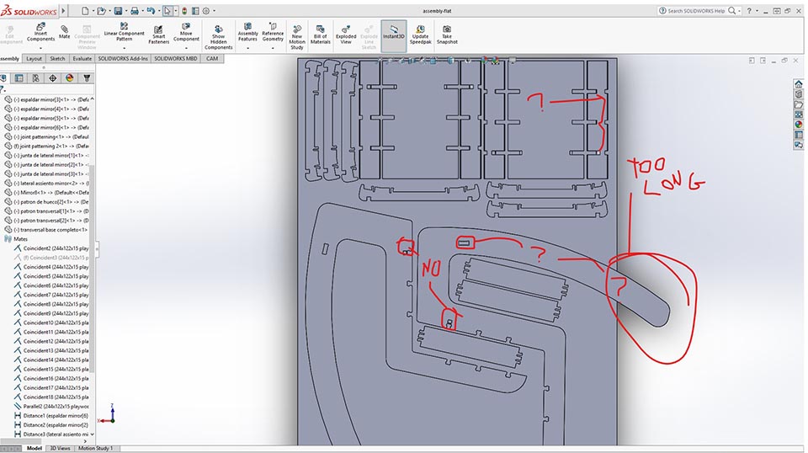Toggle Instant3D mode
The image size is (808, 453).
pos(394,35)
